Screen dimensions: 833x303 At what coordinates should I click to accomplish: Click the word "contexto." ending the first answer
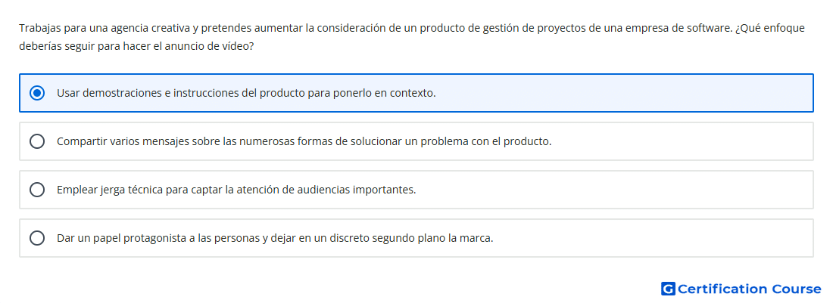pos(413,93)
